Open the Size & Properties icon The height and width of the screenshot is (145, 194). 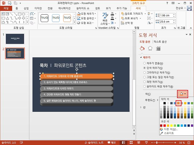tap(158, 48)
